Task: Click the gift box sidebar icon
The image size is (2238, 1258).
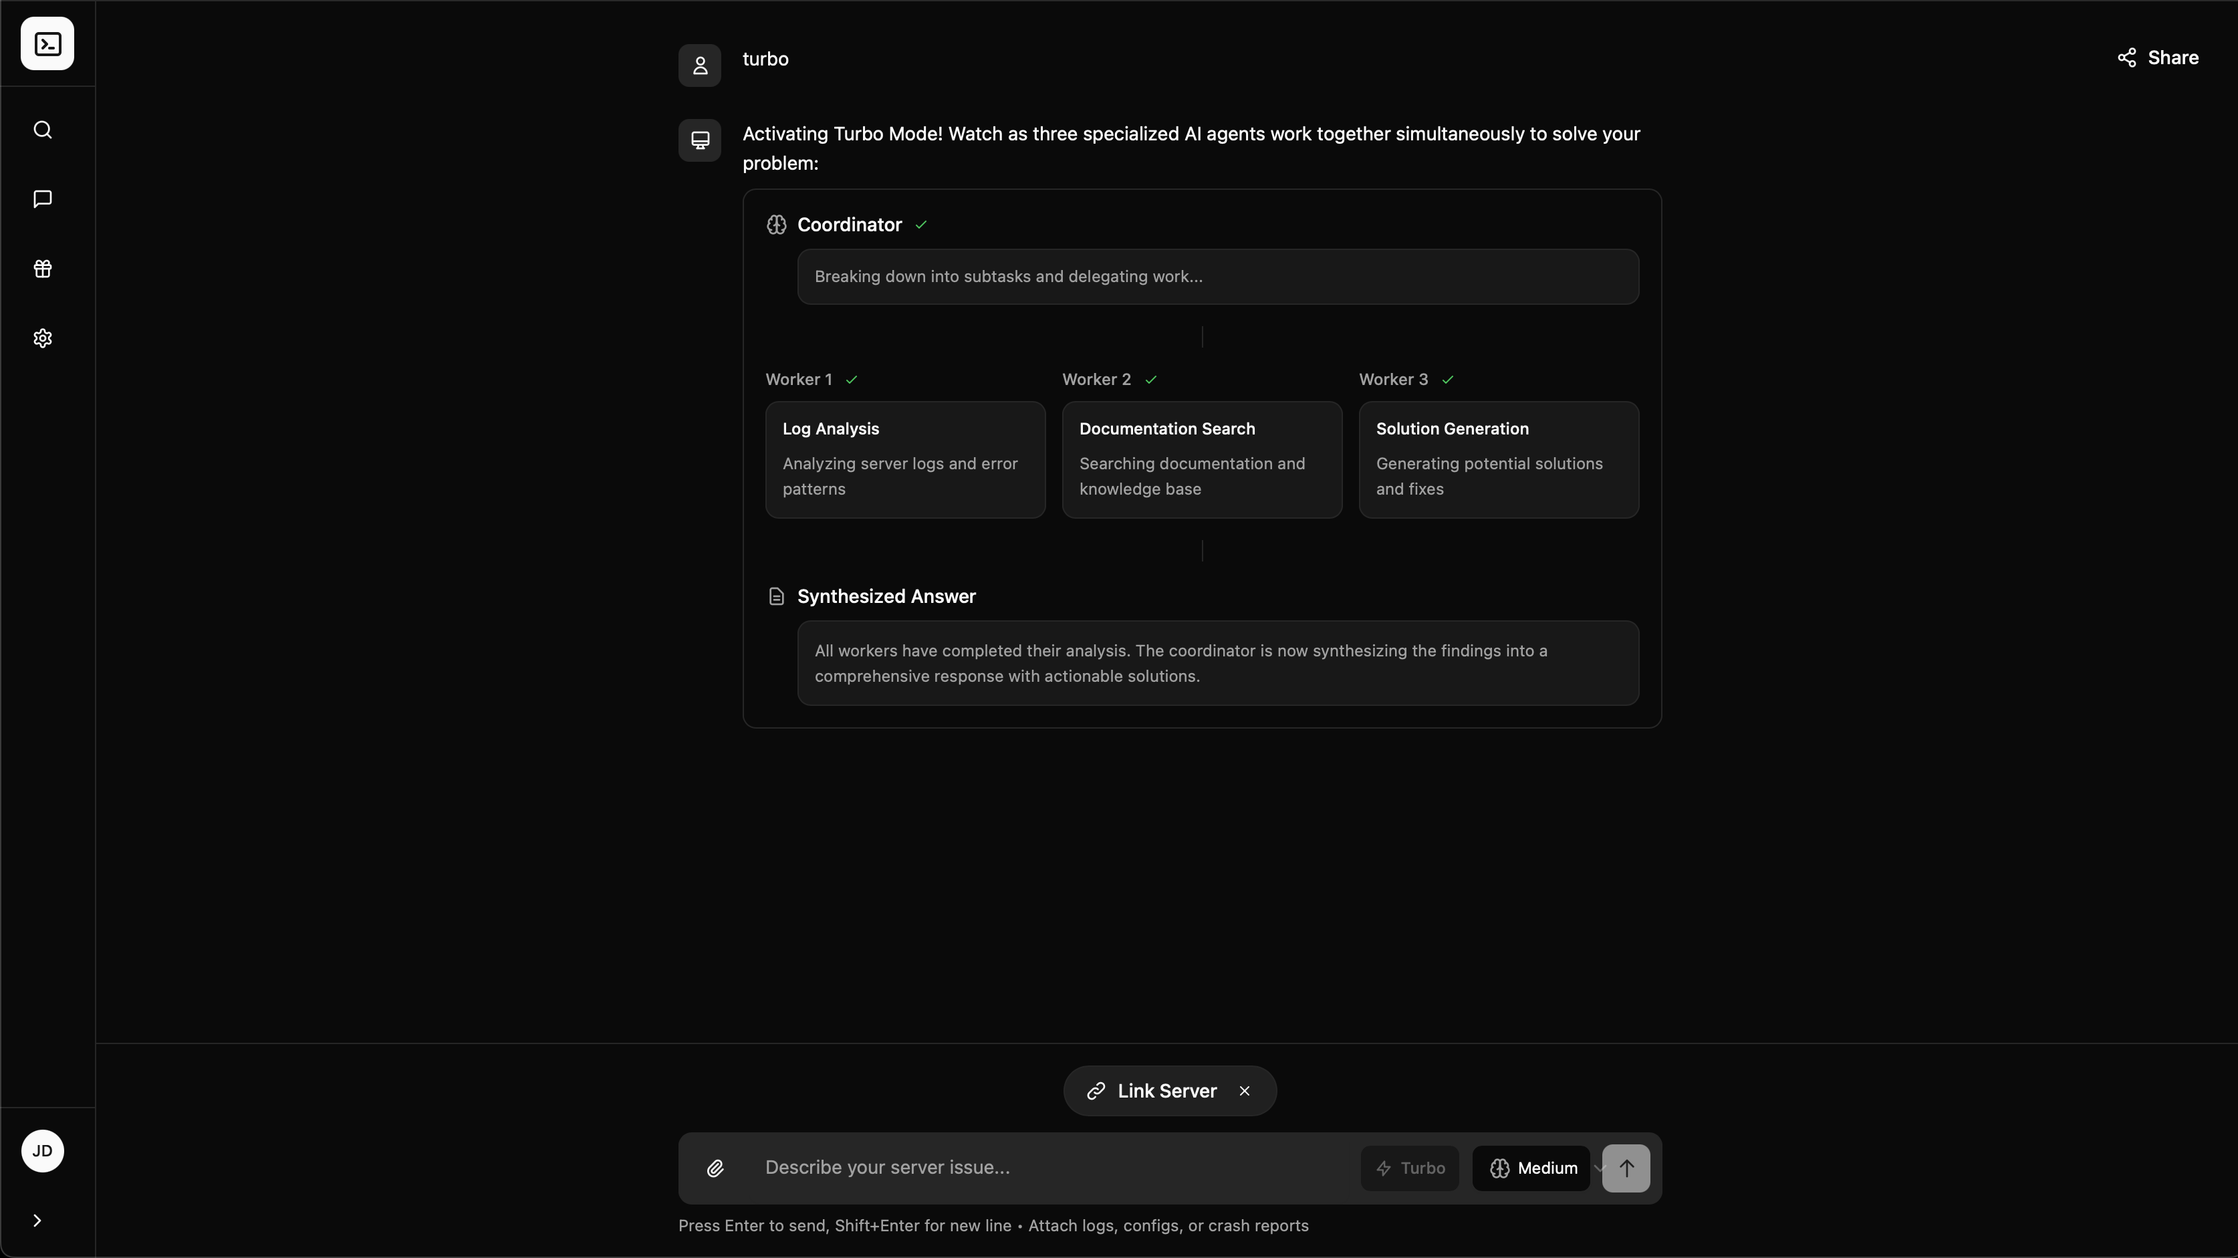Action: click(x=43, y=269)
